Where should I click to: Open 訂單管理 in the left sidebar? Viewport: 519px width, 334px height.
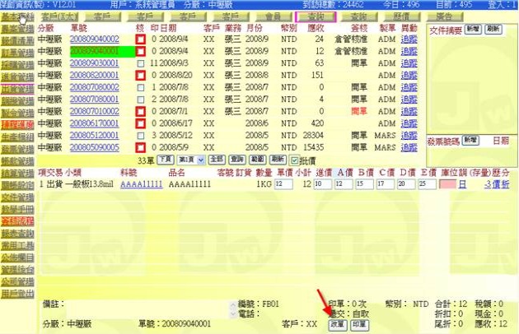[16, 52]
